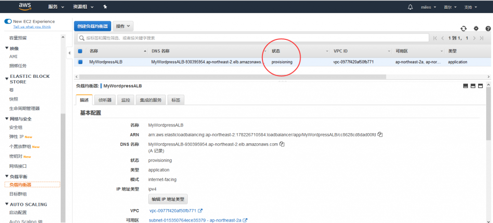Open the 操作 actions dropdown
Viewport: 493px width, 223px height.
click(123, 26)
